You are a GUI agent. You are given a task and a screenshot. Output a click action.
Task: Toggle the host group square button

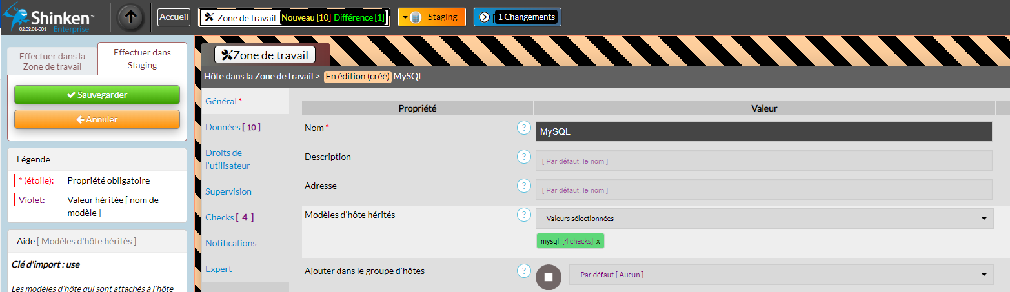pyautogui.click(x=549, y=277)
